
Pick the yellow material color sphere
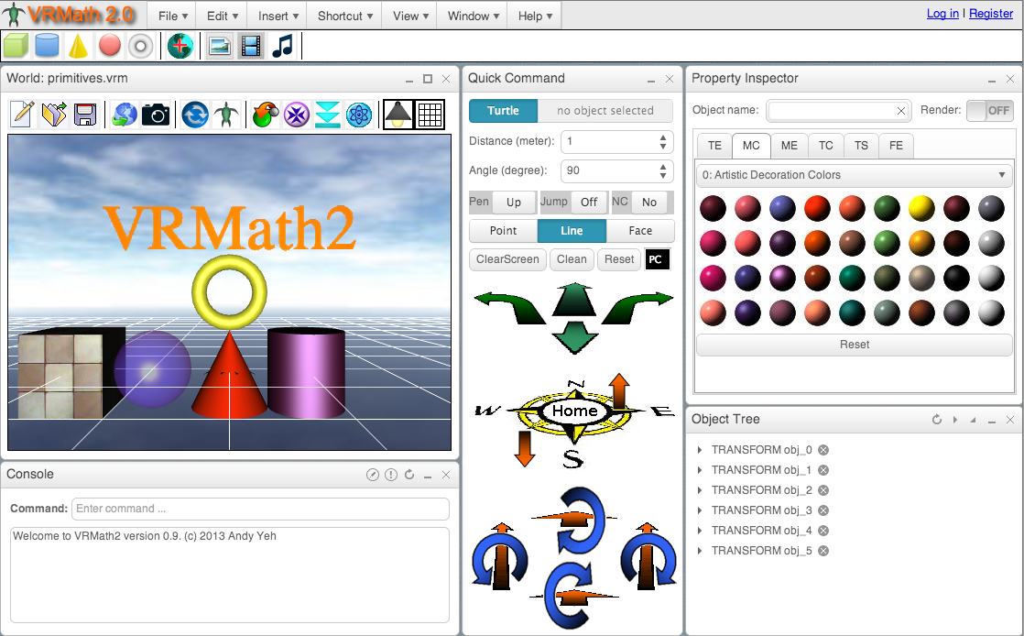[921, 208]
